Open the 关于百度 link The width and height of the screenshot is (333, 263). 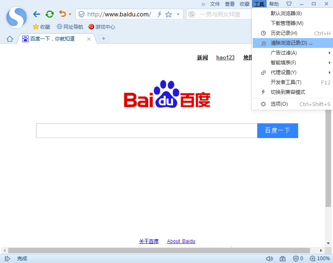[149, 241]
